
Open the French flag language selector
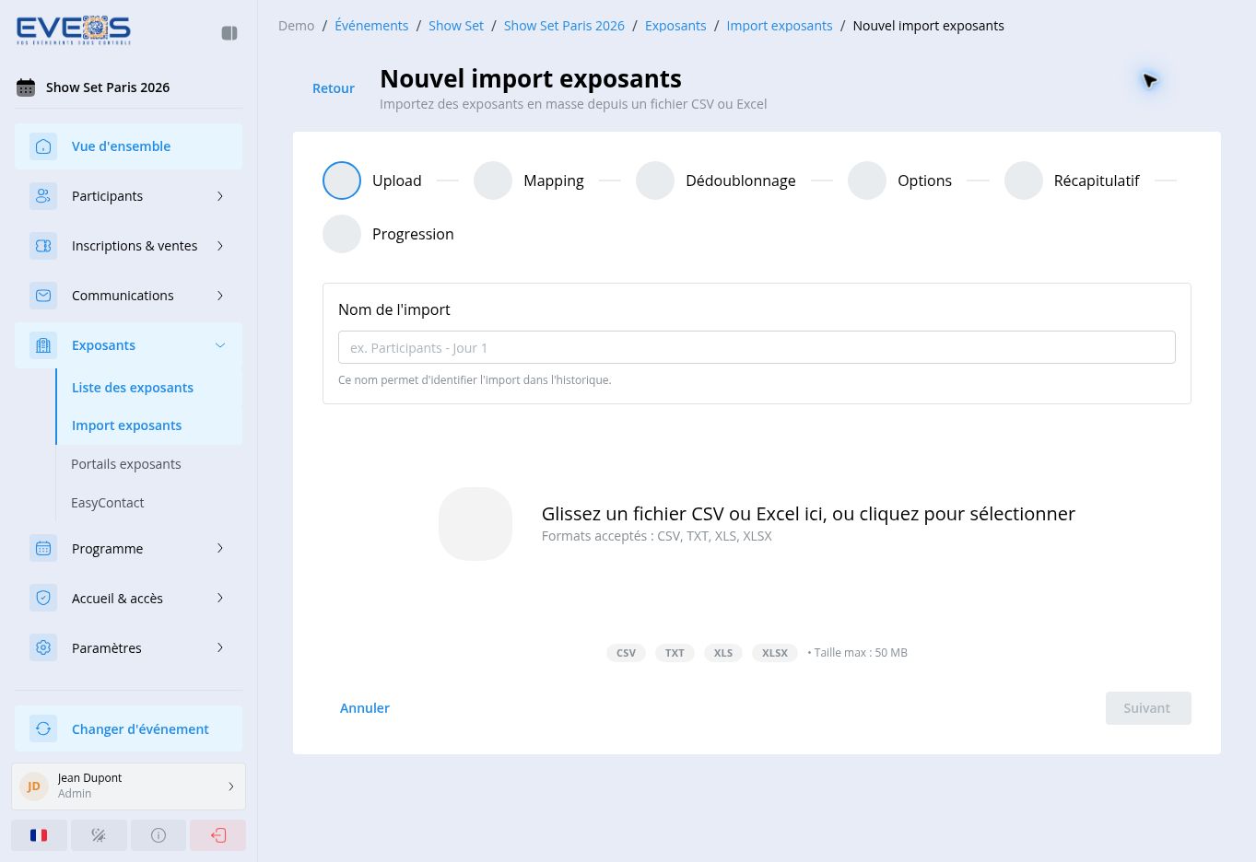pos(39,835)
